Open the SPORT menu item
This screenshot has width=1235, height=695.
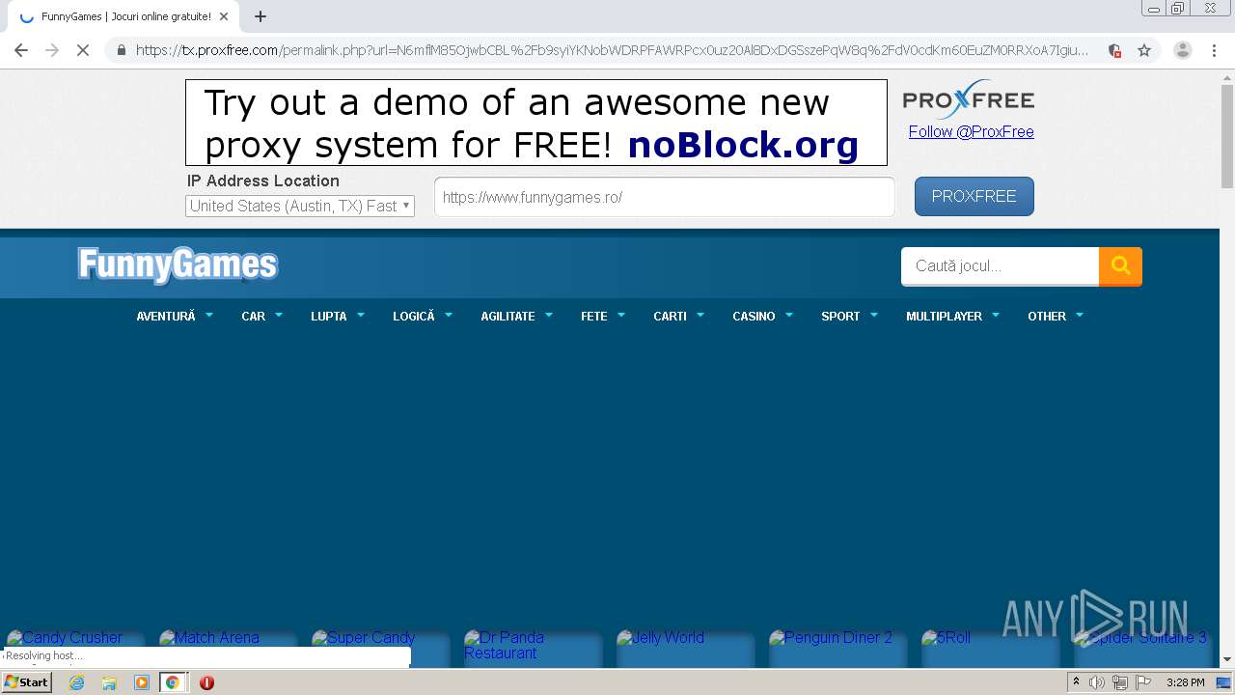coord(849,316)
